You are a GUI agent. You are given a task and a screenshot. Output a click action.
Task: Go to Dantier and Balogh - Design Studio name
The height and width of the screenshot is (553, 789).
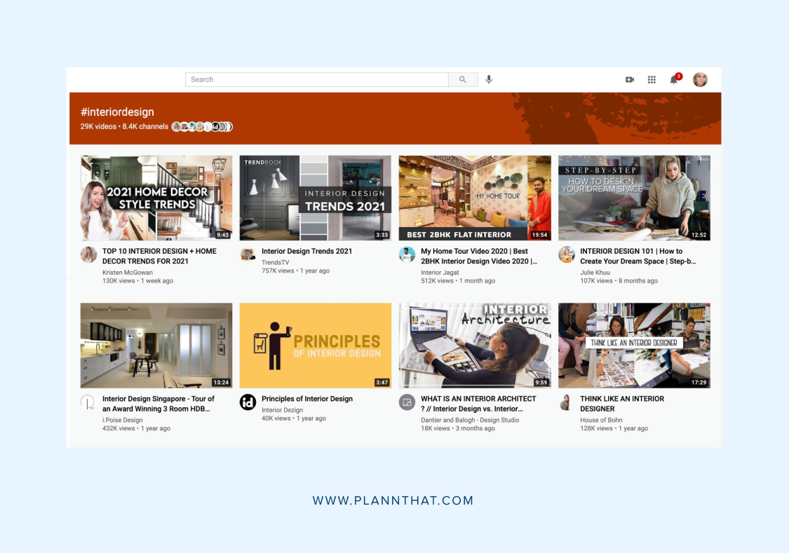[x=470, y=420]
